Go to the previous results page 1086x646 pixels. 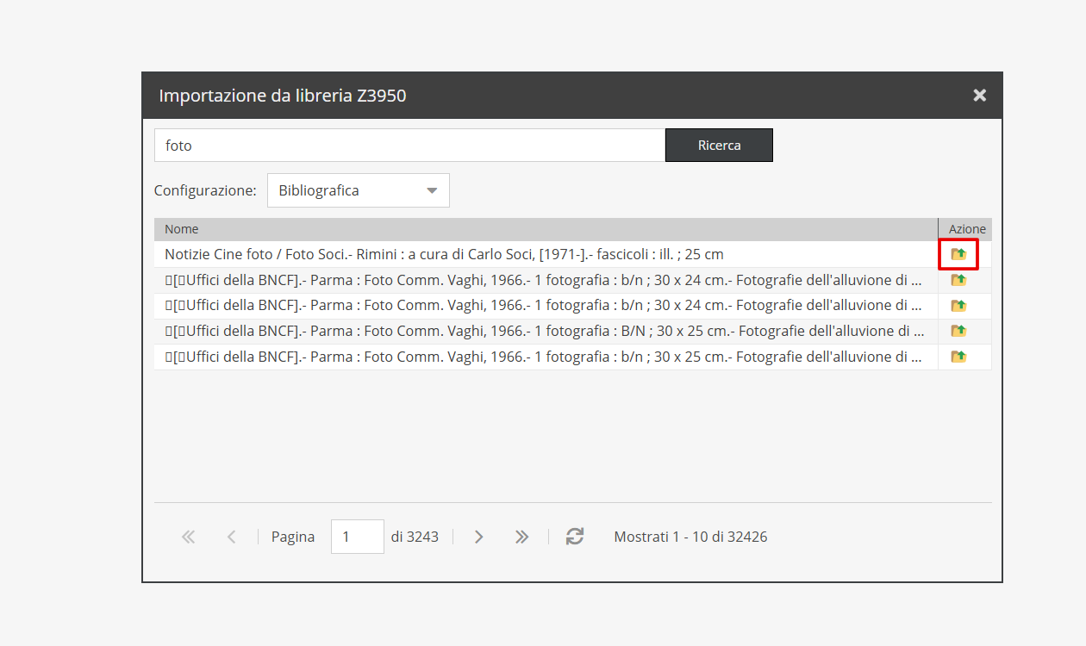[231, 537]
